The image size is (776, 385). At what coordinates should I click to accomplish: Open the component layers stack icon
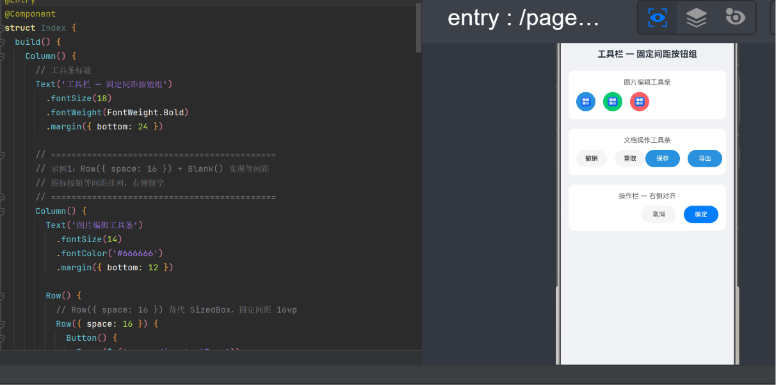tap(696, 17)
